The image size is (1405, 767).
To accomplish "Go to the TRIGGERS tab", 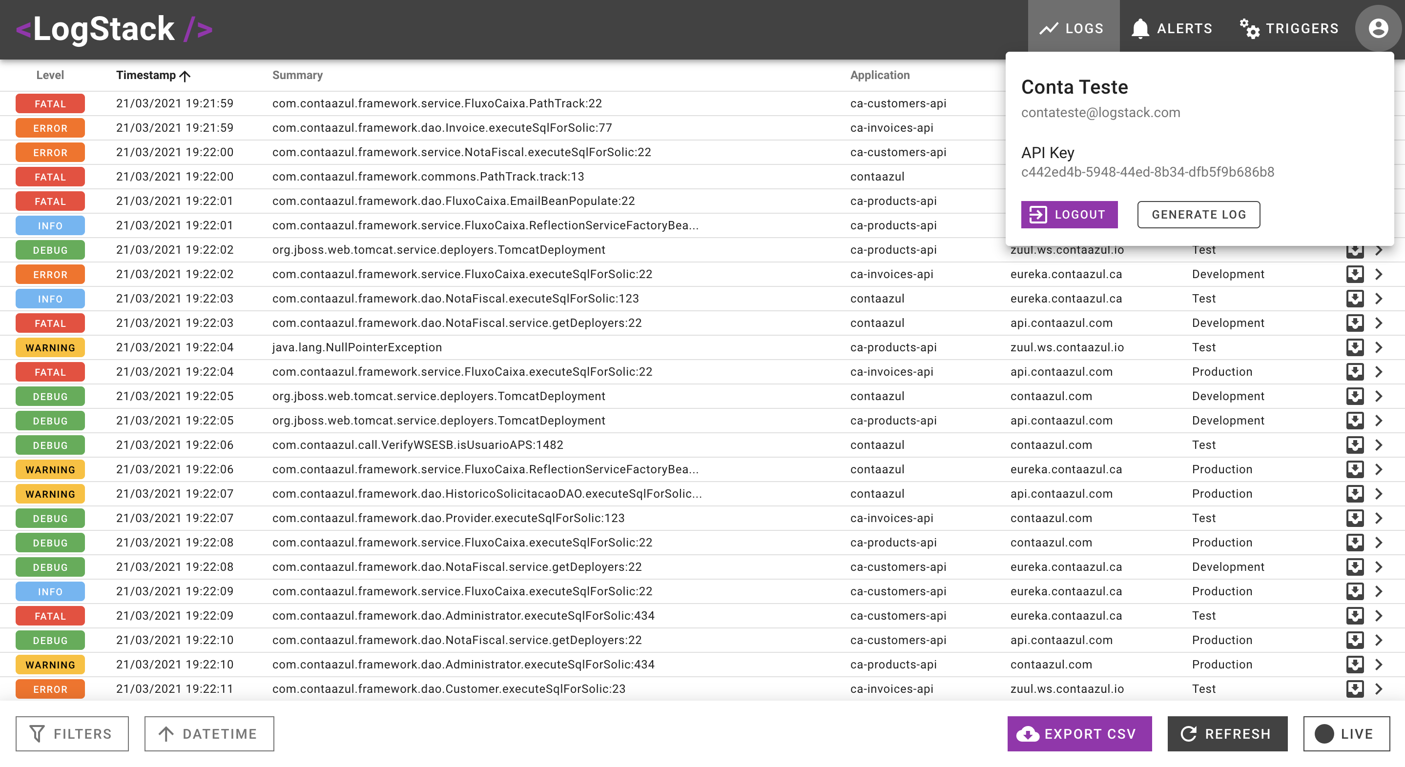I will coord(1289,28).
